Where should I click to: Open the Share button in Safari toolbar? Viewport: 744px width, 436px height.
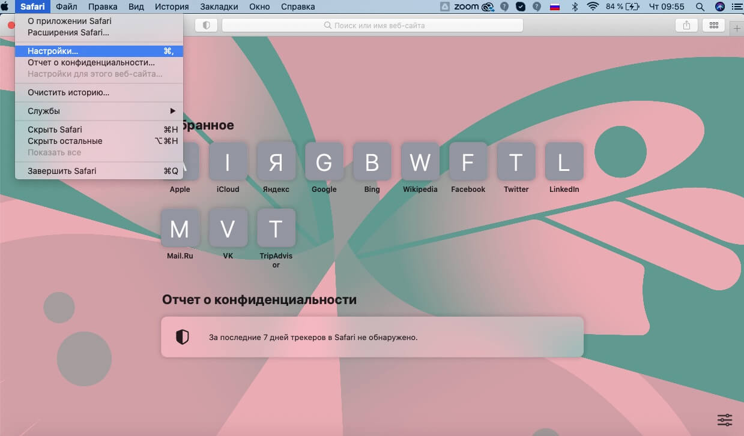point(686,25)
